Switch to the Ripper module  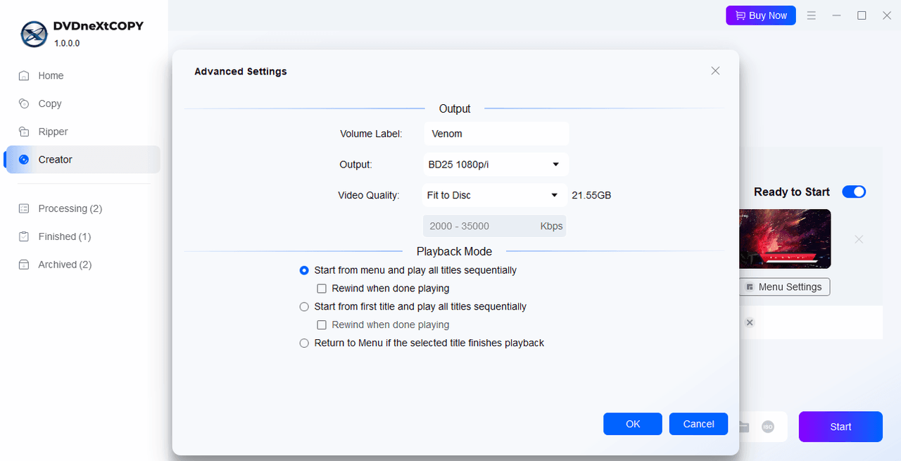(x=83, y=132)
